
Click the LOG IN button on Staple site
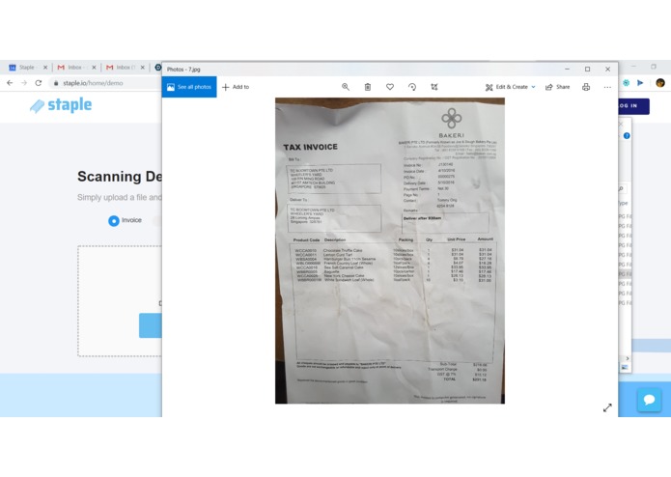click(633, 106)
